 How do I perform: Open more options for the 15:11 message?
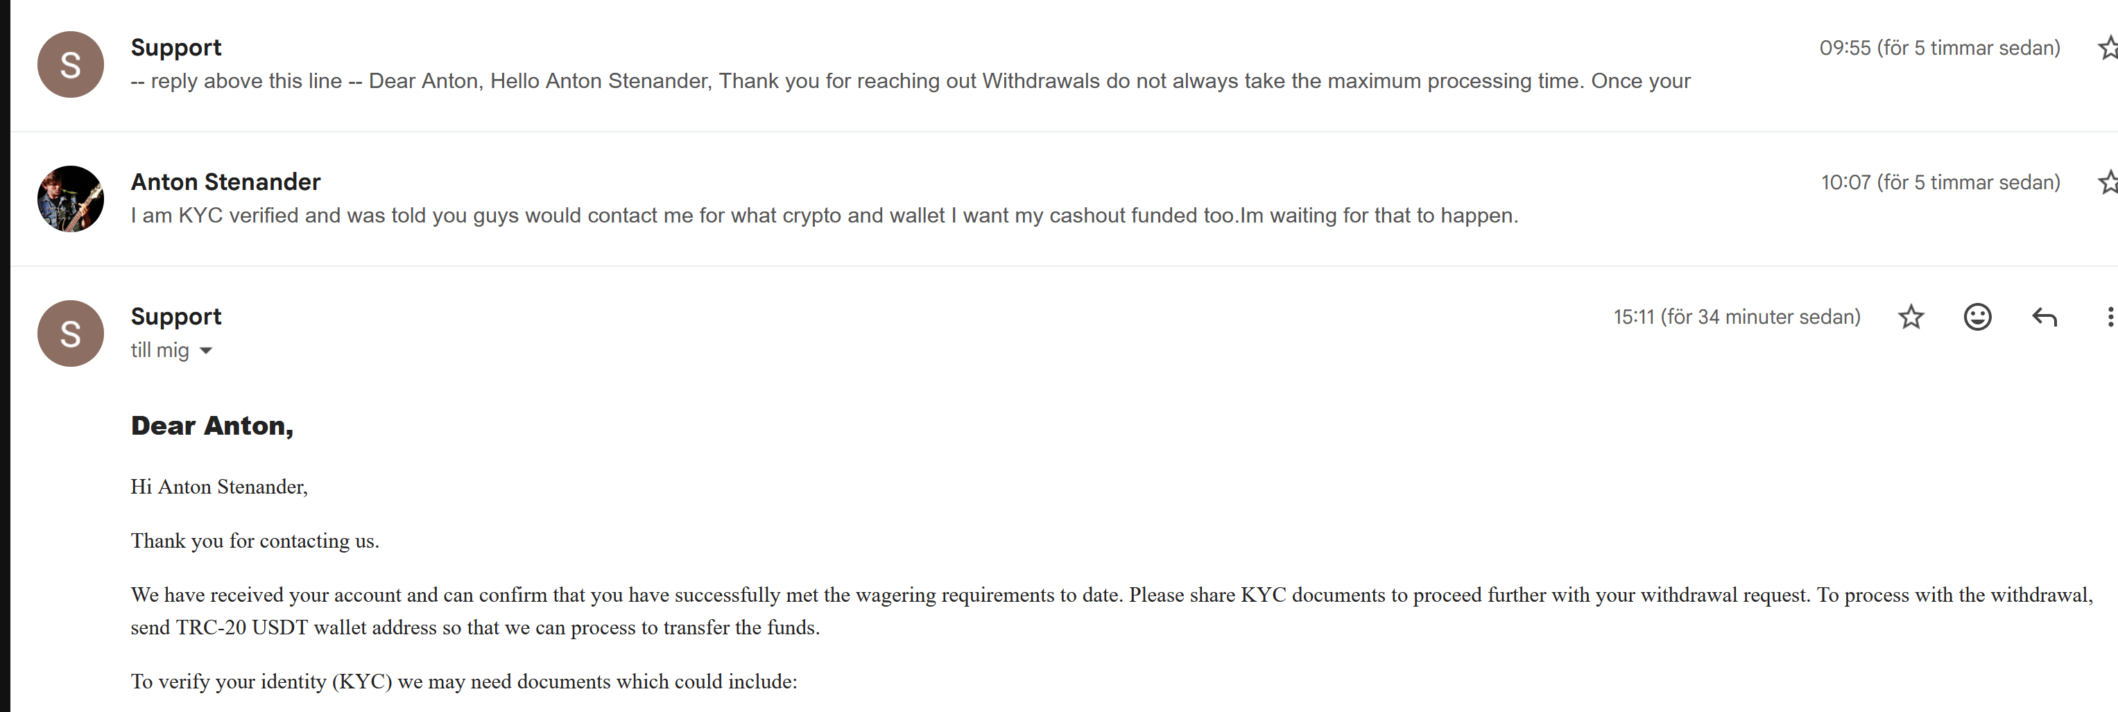2109,318
